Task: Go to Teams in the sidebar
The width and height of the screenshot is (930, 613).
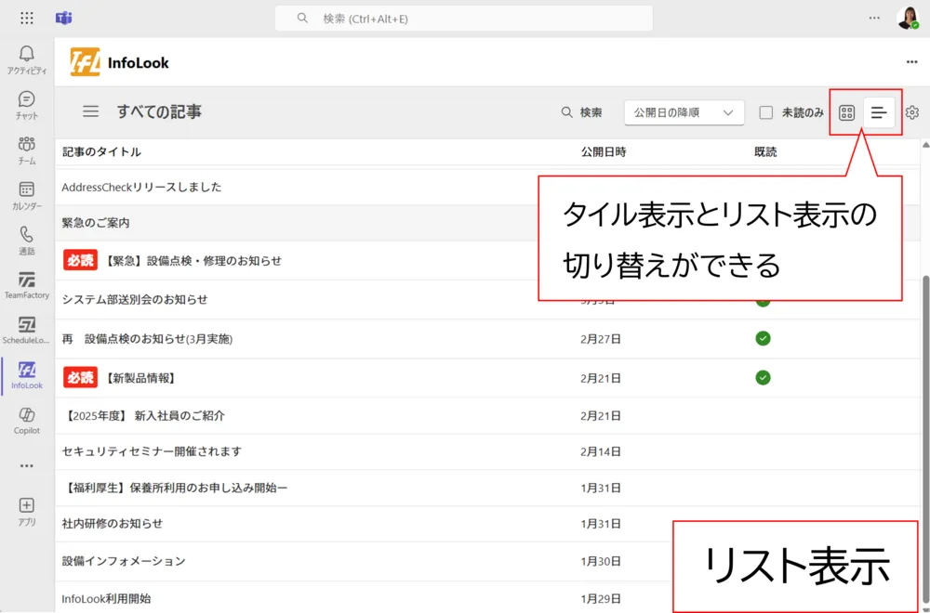Action: click(26, 150)
